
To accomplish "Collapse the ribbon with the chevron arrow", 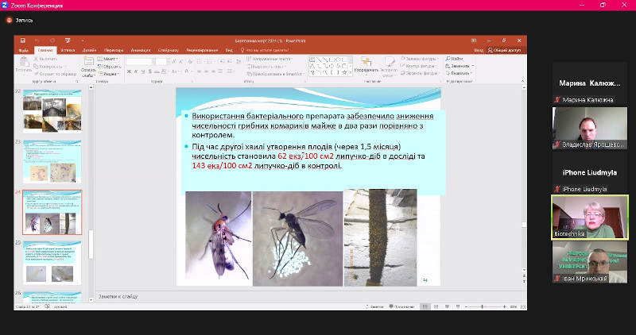I will click(522, 82).
